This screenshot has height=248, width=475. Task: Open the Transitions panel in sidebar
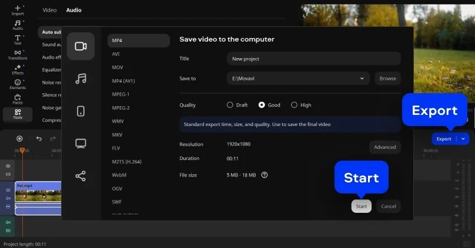pyautogui.click(x=18, y=55)
